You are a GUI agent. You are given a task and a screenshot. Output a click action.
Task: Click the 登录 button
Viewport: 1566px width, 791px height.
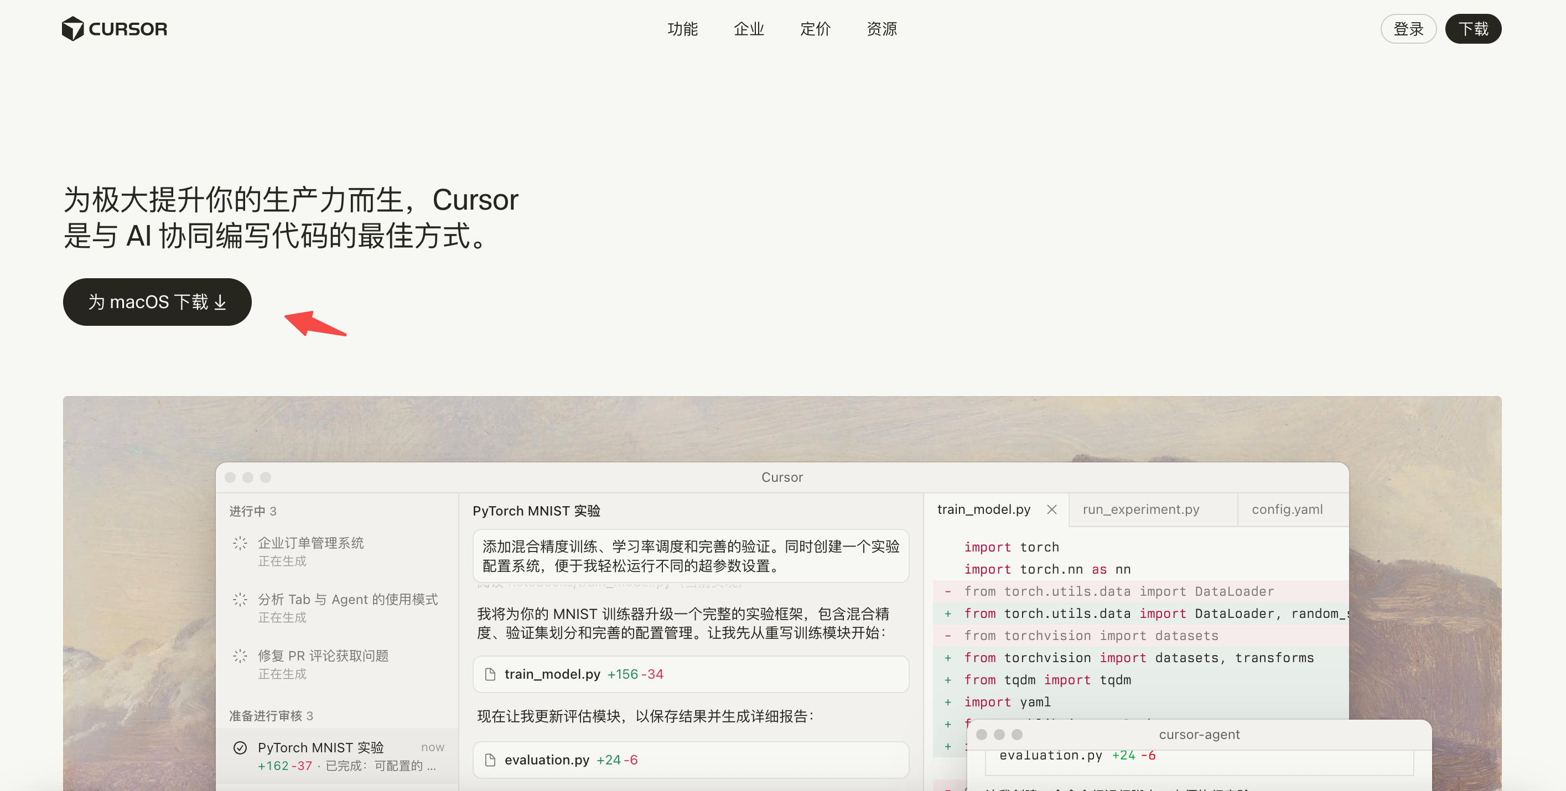1408,29
